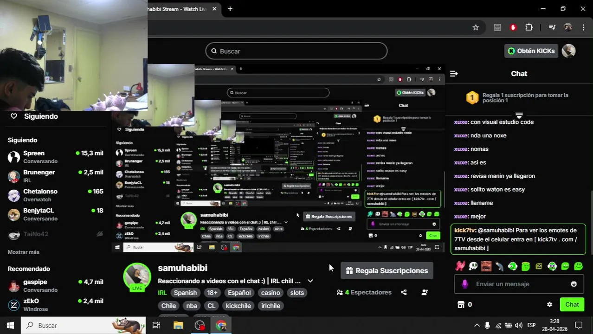Click the samuhabibi streamer avatar

pos(137,277)
